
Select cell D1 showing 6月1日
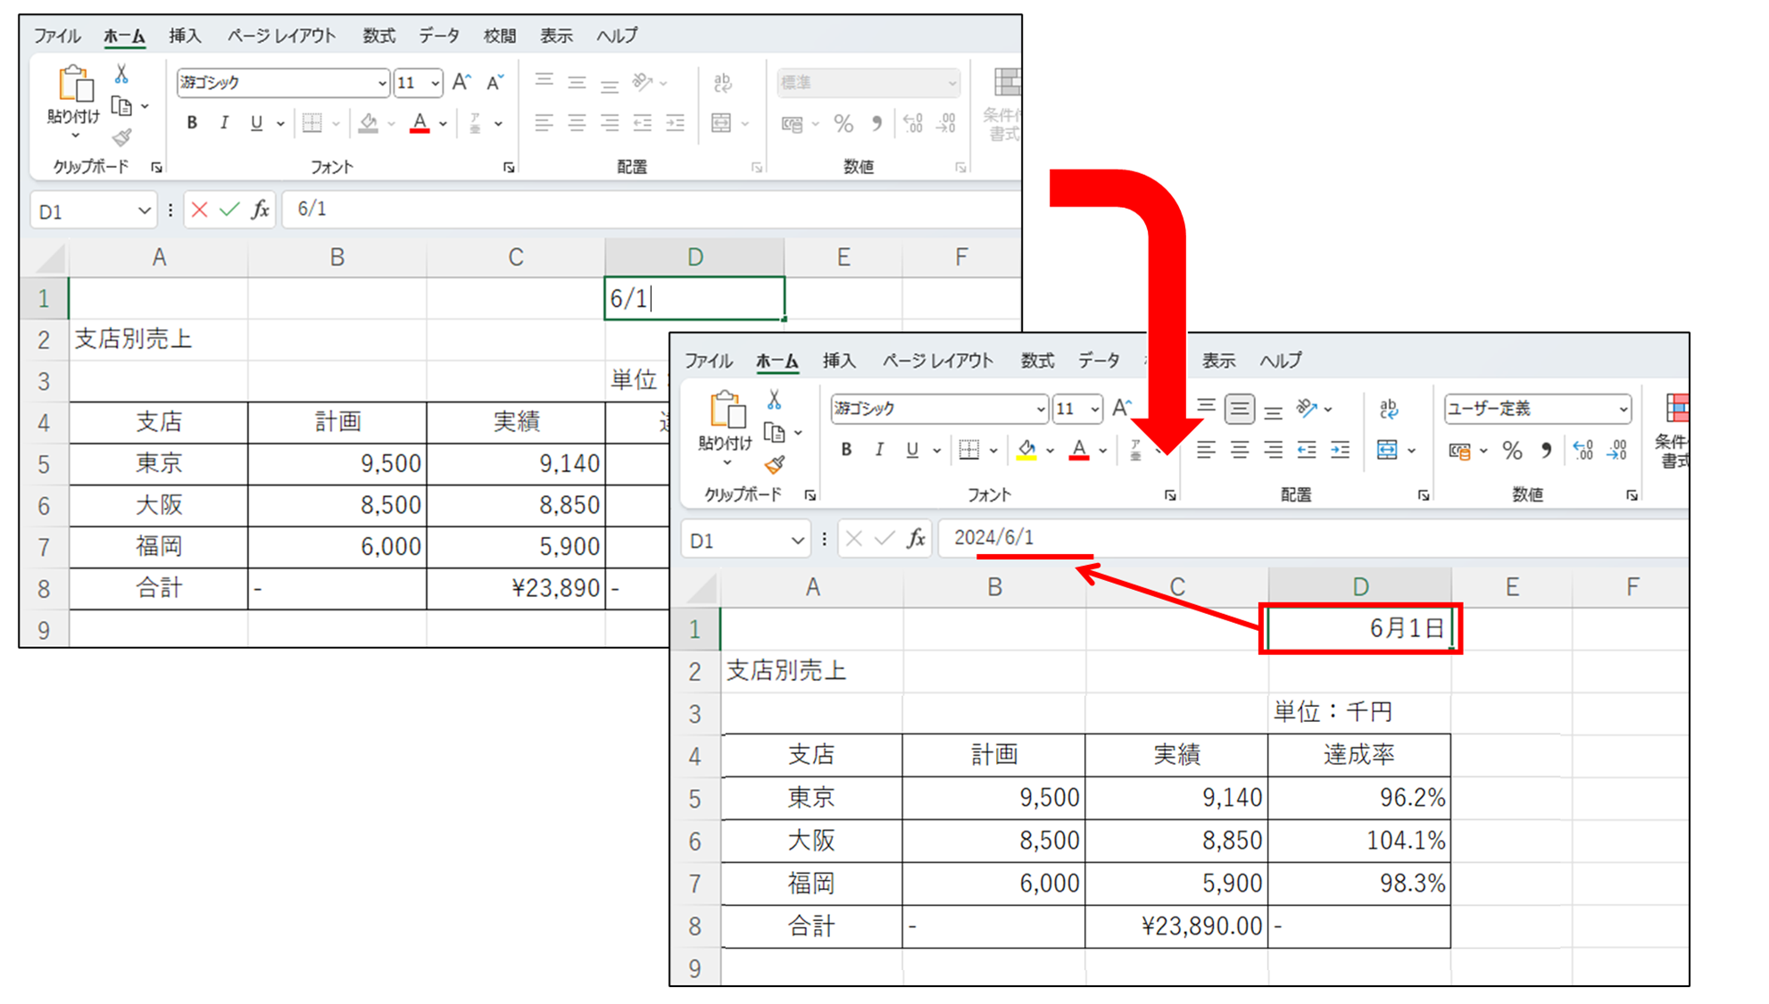coord(1359,628)
